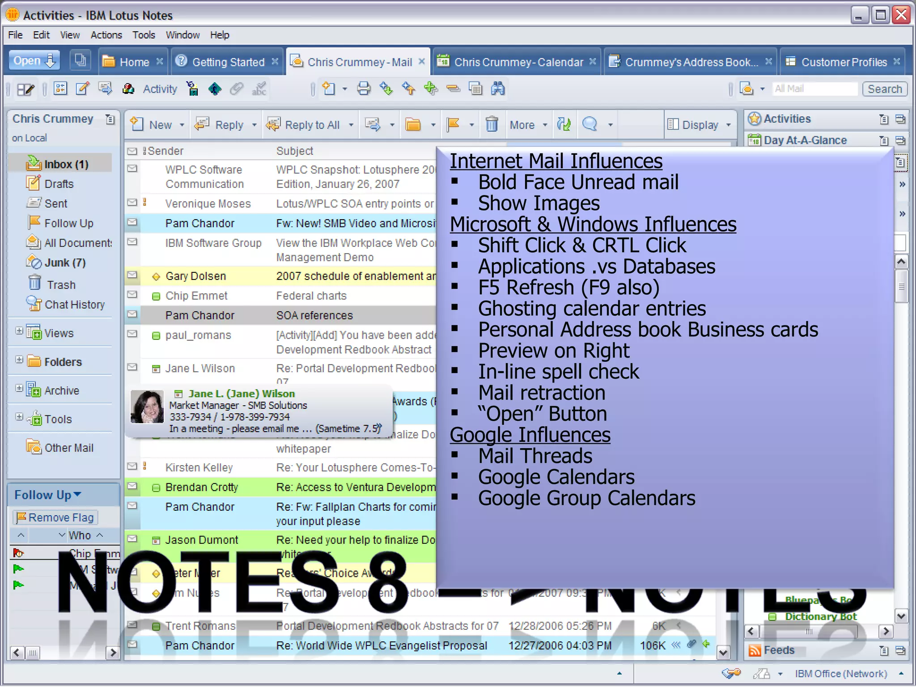Open the Display dropdown
916x687 pixels.
(x=699, y=125)
